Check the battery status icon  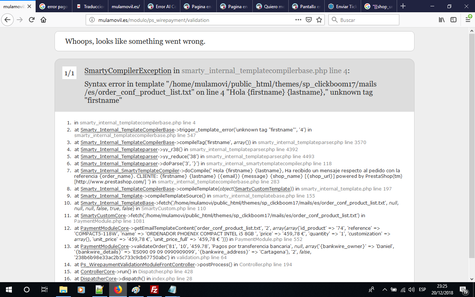click(x=394, y=290)
